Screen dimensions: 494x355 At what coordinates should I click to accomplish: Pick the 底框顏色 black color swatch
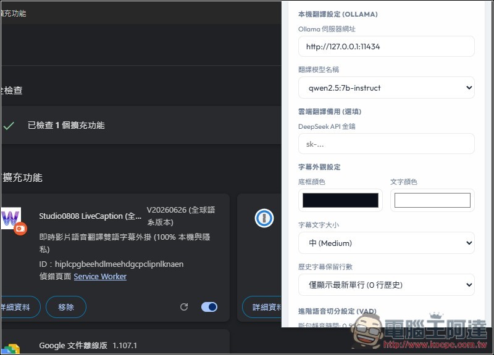[x=340, y=200]
